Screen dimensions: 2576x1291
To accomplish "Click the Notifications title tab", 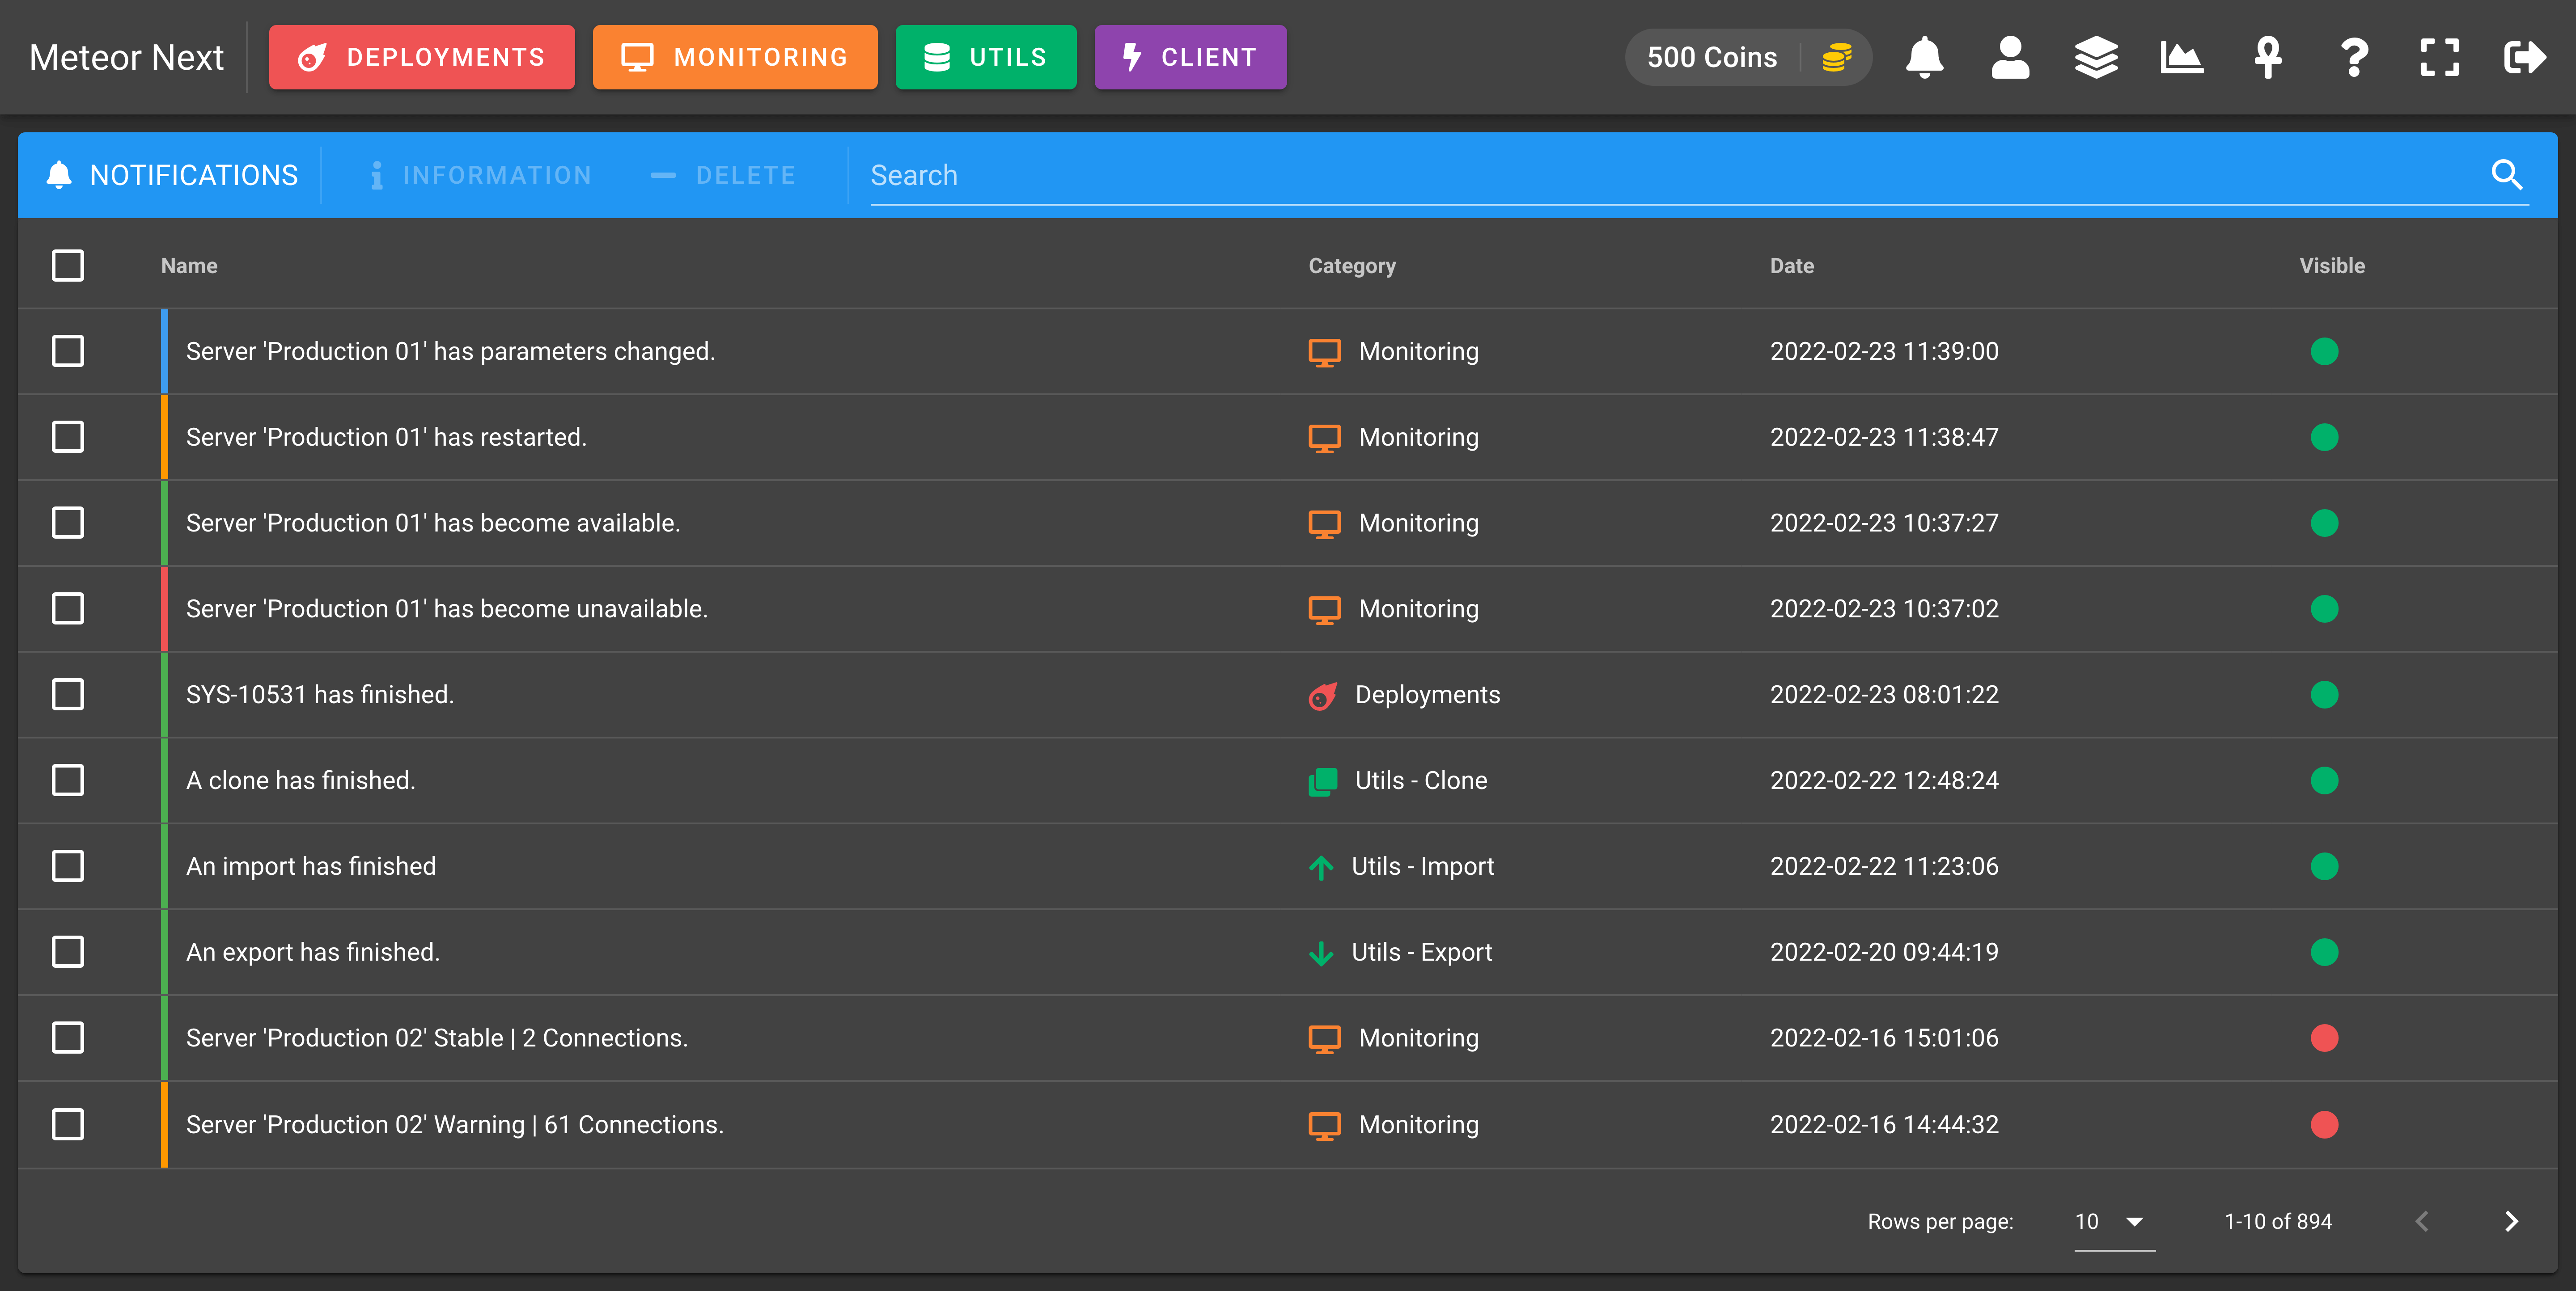I will 172,175.
